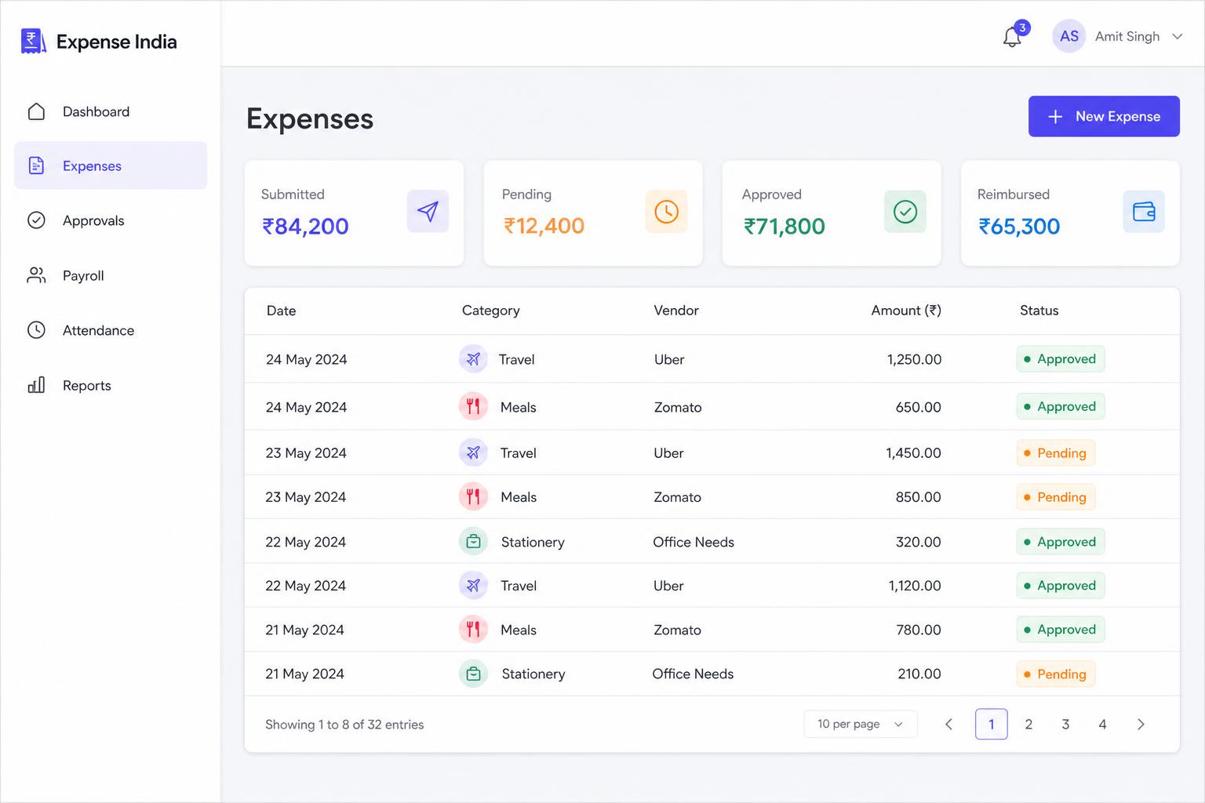Click the Expense India logo icon
The height and width of the screenshot is (803, 1205).
[33, 42]
